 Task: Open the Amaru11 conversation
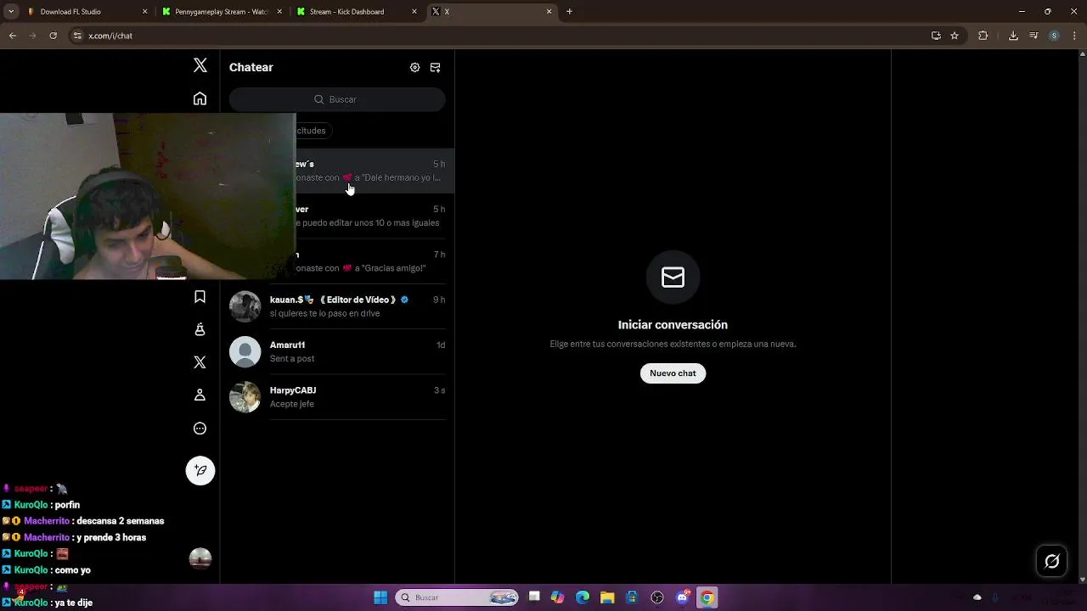(x=337, y=351)
